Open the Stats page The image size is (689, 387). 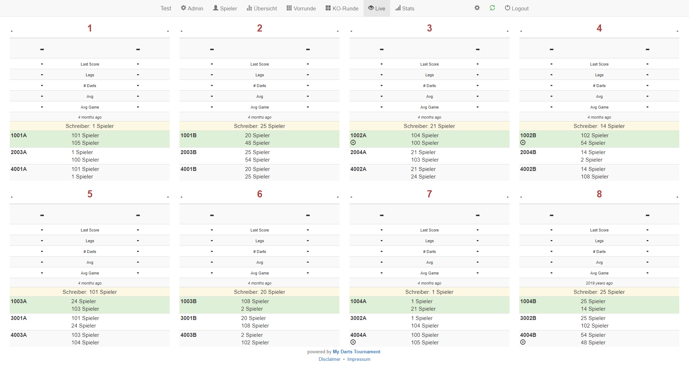point(405,8)
